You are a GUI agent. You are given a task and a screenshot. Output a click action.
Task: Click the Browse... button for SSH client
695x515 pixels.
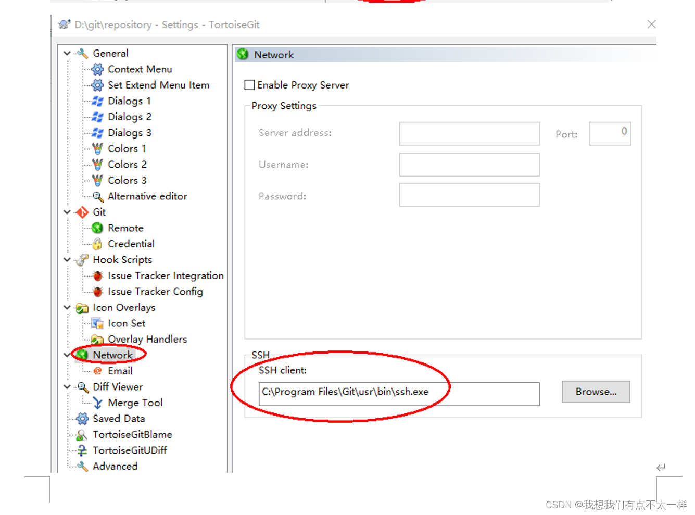(596, 392)
